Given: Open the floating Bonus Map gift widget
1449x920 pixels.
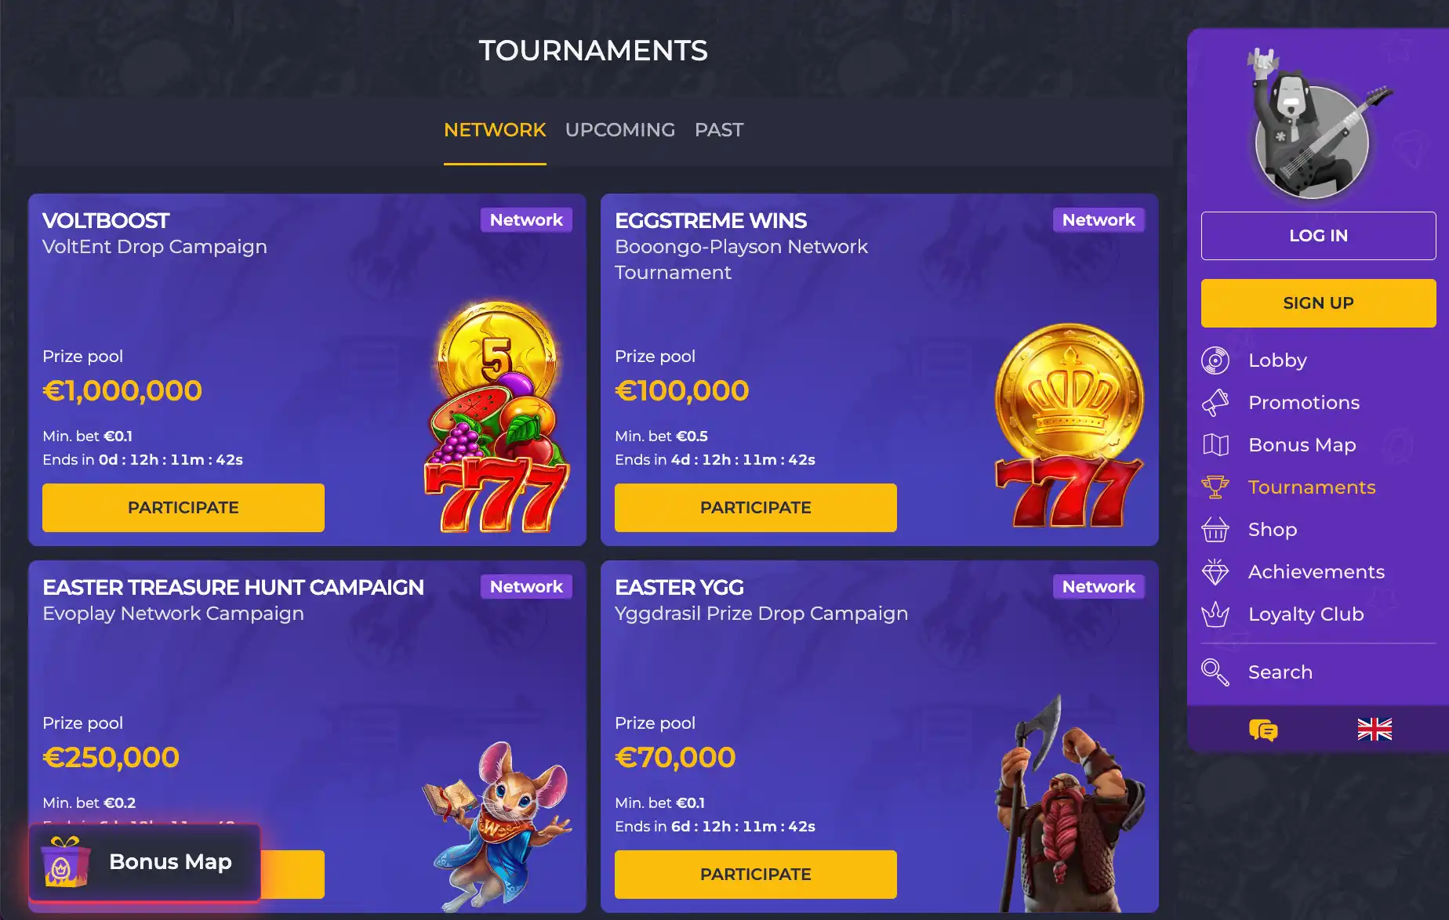Looking at the screenshot, I should point(145,862).
